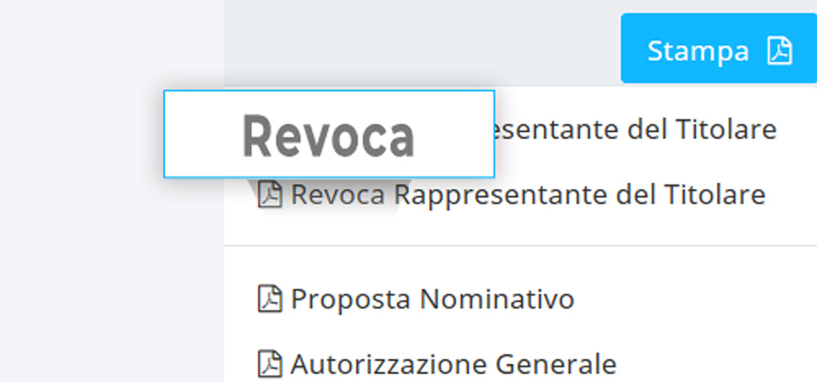Choose Proposta Nominativo from the menu
The image size is (817, 382).
[432, 299]
